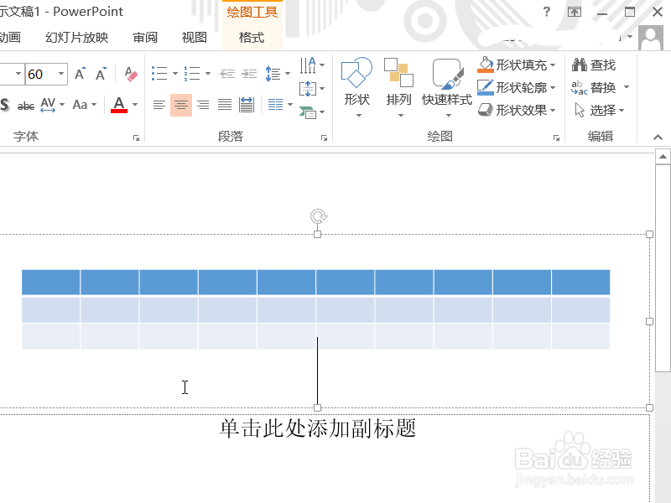Switch to the View tab

(x=195, y=38)
